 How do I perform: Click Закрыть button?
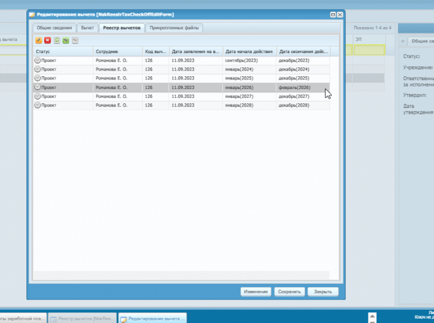tap(323, 291)
